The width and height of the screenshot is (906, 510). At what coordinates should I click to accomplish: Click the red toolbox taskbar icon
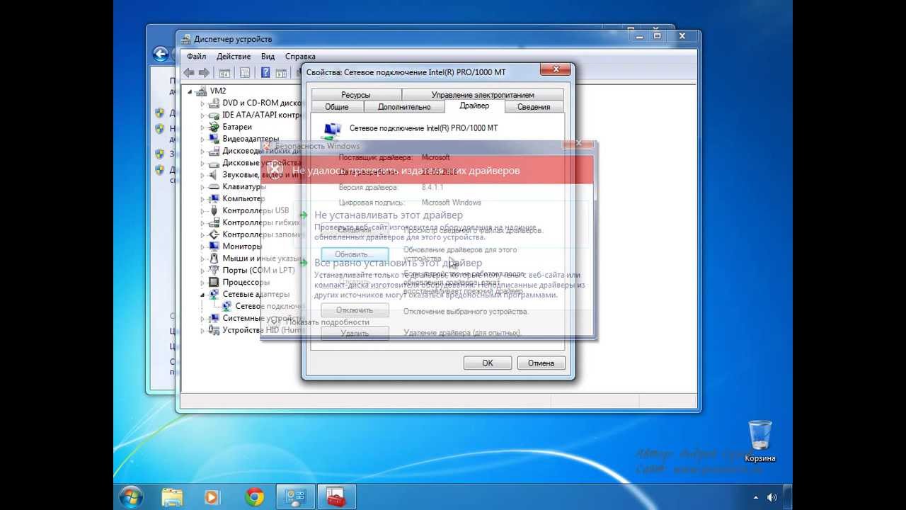tap(336, 497)
